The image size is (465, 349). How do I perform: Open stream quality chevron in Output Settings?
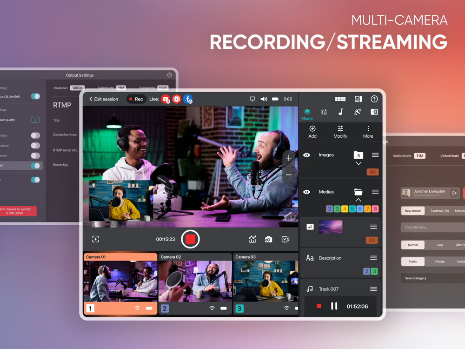(x=35, y=120)
